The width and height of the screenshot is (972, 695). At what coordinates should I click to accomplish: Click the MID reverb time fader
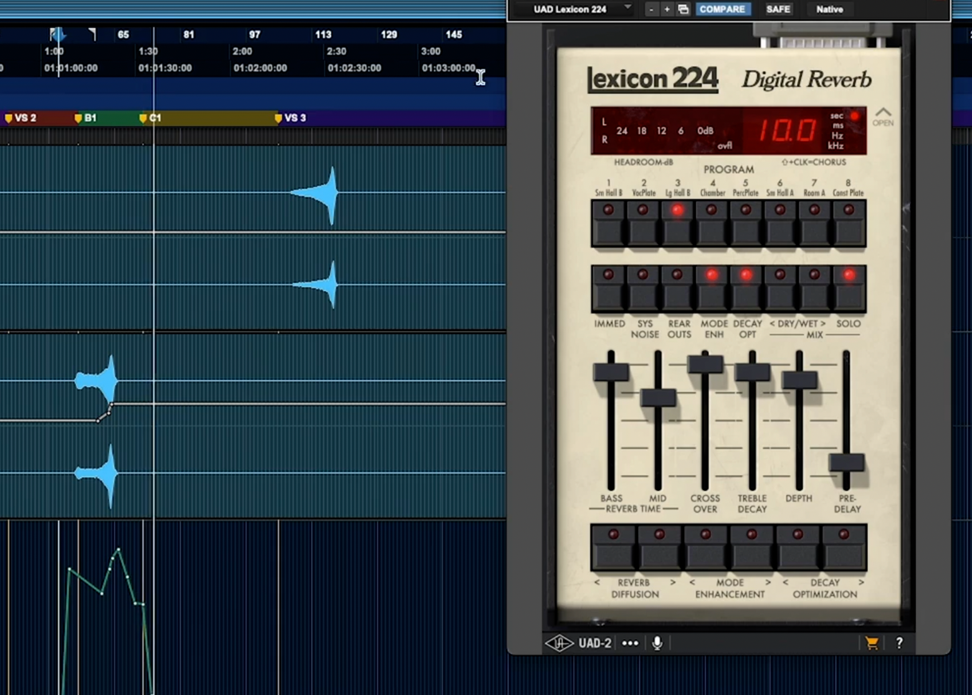(658, 397)
